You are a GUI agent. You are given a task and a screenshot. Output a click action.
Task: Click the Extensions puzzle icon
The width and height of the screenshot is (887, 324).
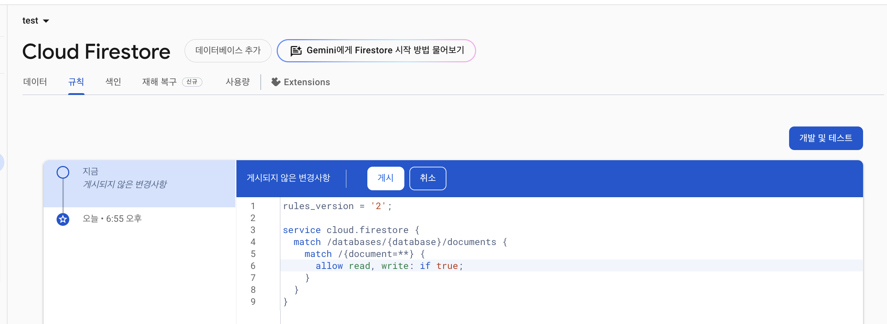(276, 82)
